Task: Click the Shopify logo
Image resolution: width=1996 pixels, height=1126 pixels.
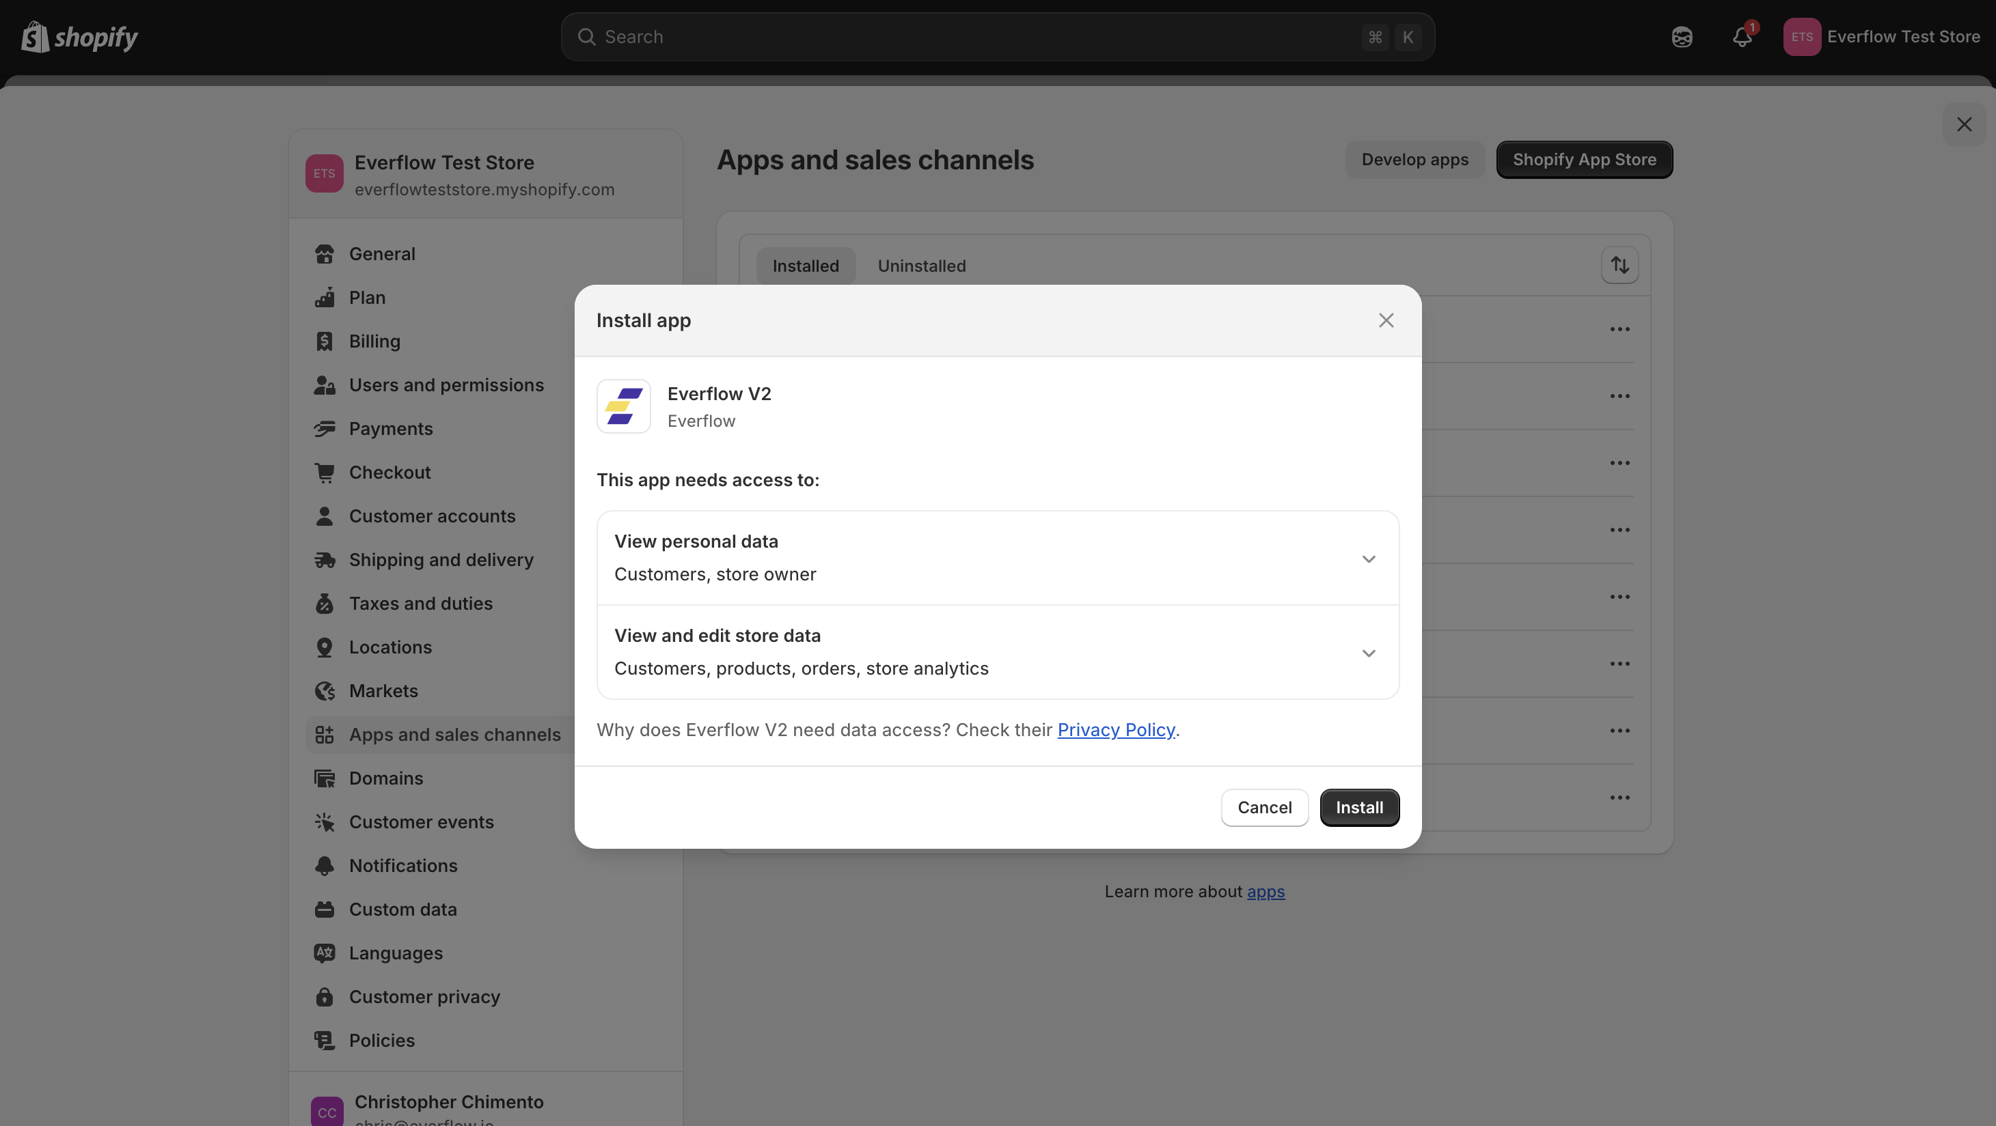Action: [x=79, y=36]
